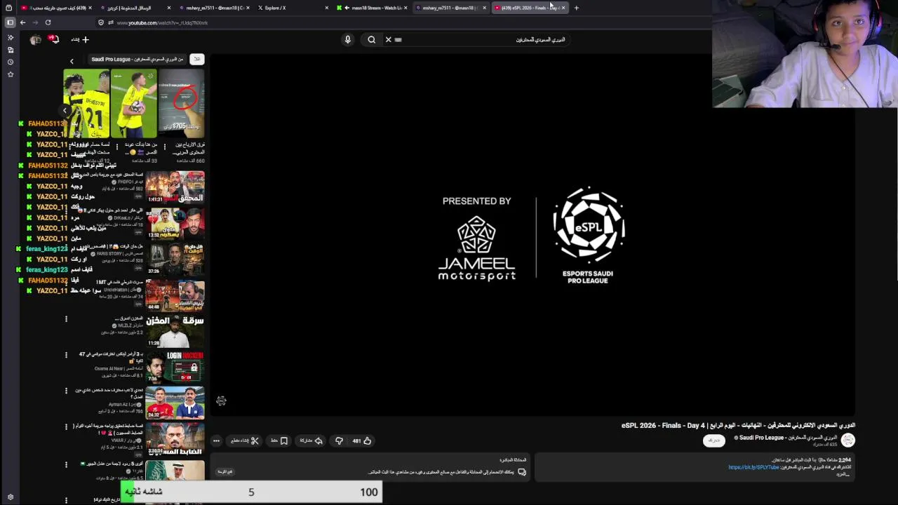898x505 pixels.
Task: Click the like button showing 481
Action: [x=362, y=440]
